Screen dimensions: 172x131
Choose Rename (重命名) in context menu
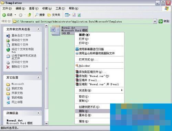93,115
